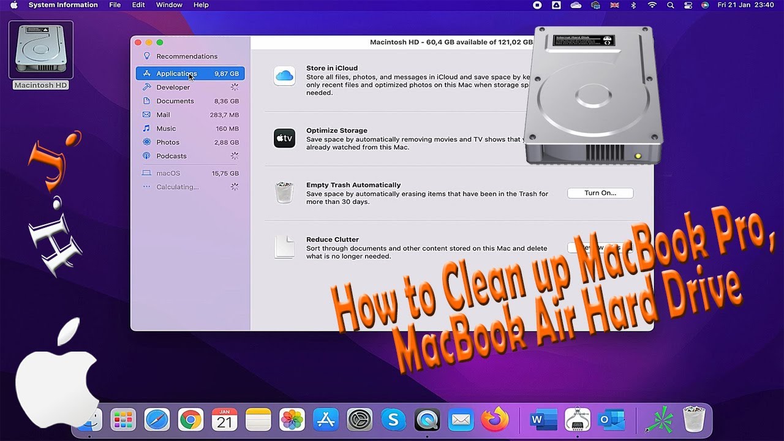Click the red close button of storage window
The image size is (784, 441).
[x=138, y=42]
